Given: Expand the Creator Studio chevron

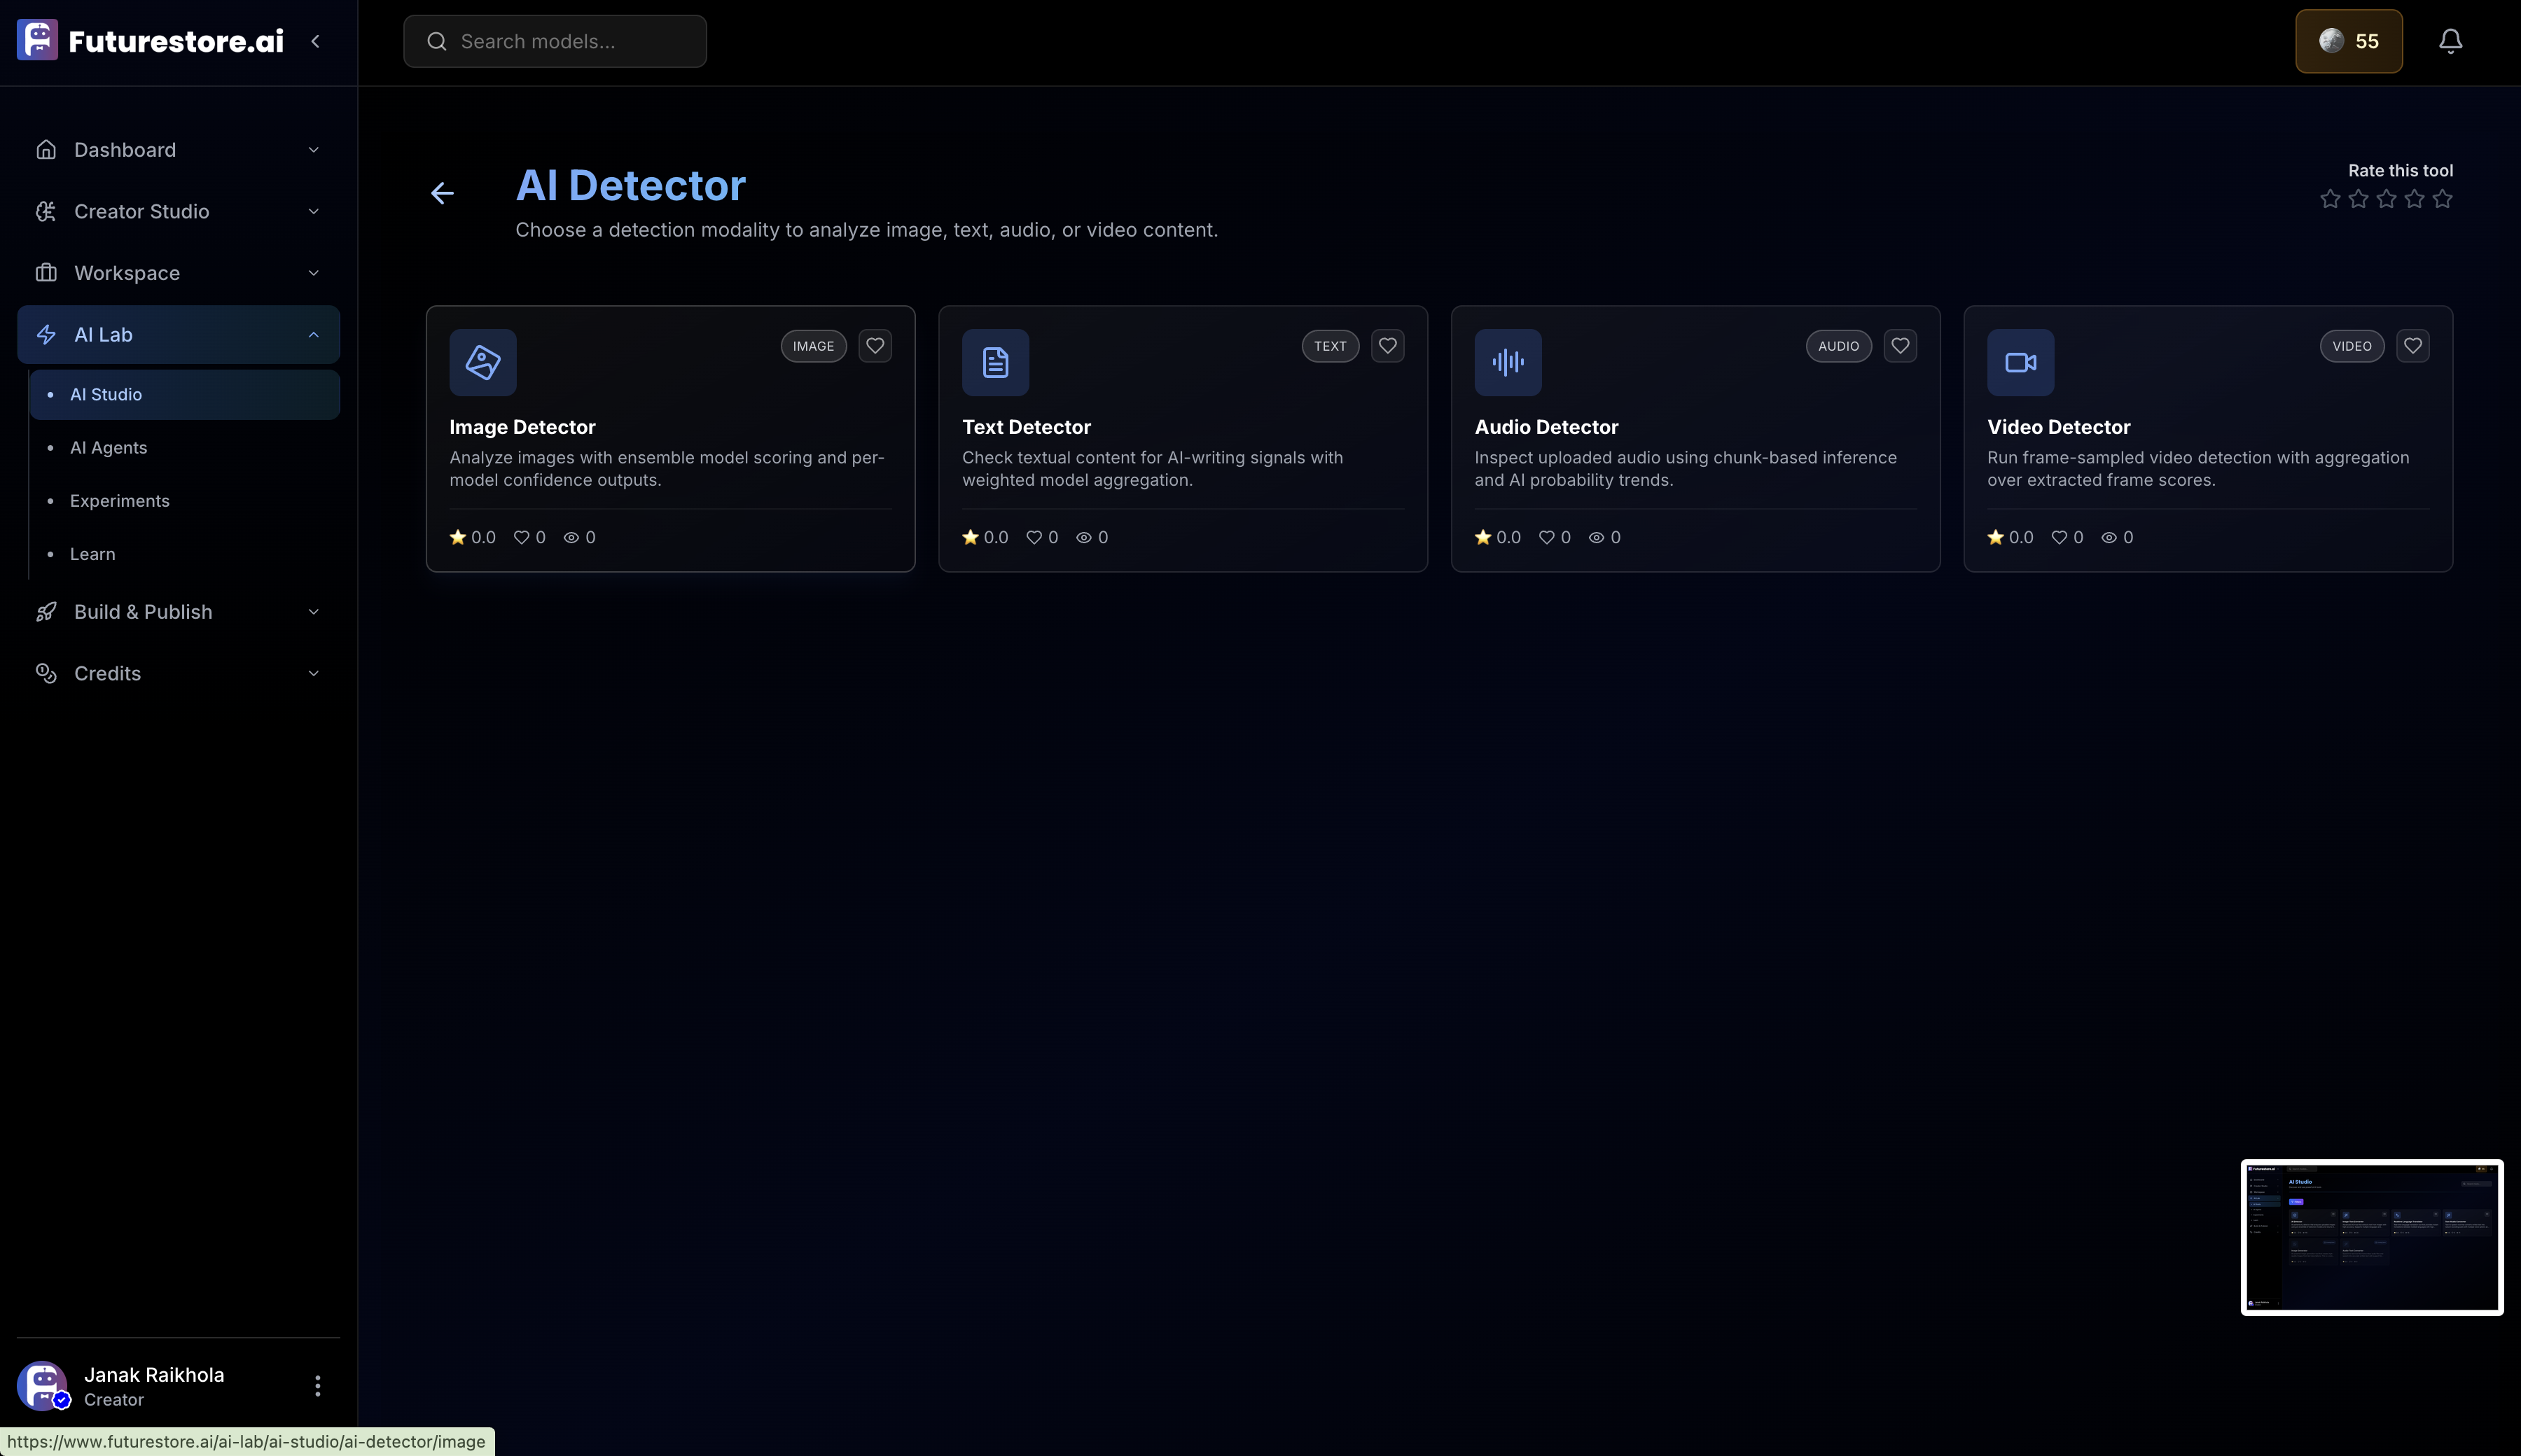Looking at the screenshot, I should click(313, 212).
